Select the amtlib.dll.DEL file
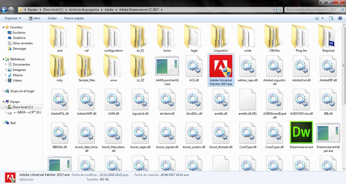 [248, 102]
